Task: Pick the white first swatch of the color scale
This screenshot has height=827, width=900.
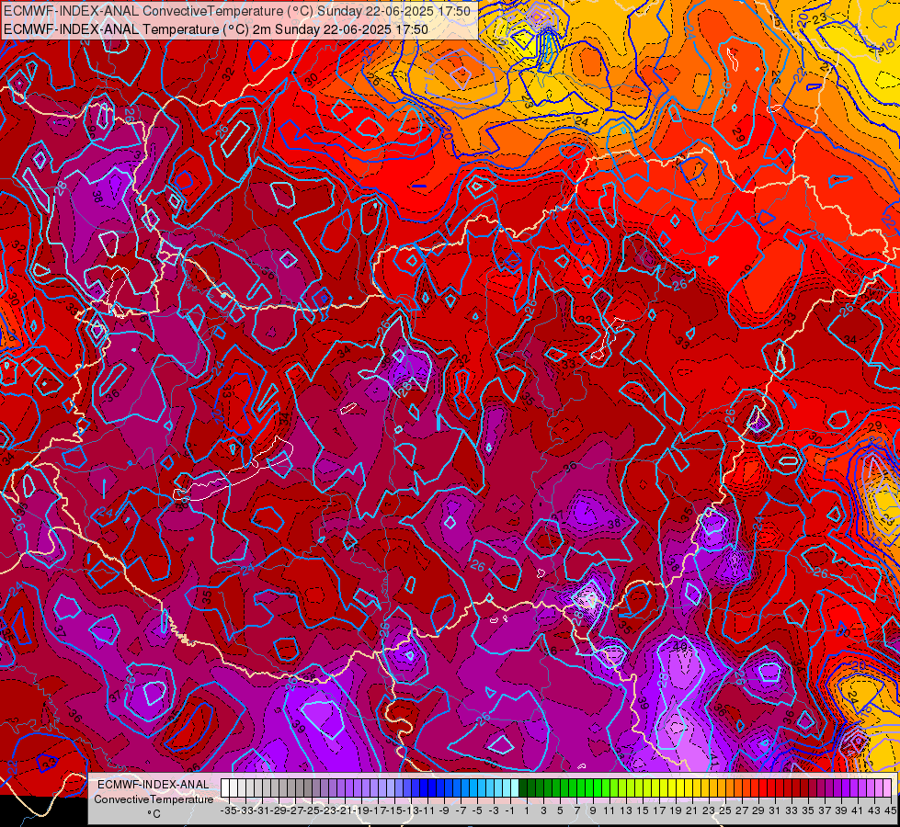Action: (x=225, y=787)
